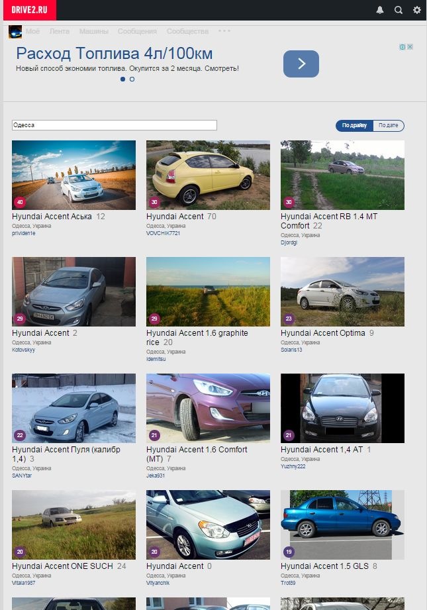
Task: Open user Idemitsu profile link
Action: tap(156, 359)
